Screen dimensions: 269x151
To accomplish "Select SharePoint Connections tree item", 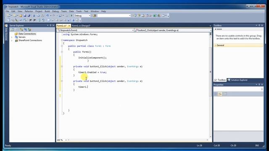I will click(x=30, y=40).
